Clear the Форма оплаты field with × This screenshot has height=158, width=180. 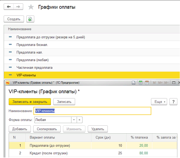tap(79, 120)
